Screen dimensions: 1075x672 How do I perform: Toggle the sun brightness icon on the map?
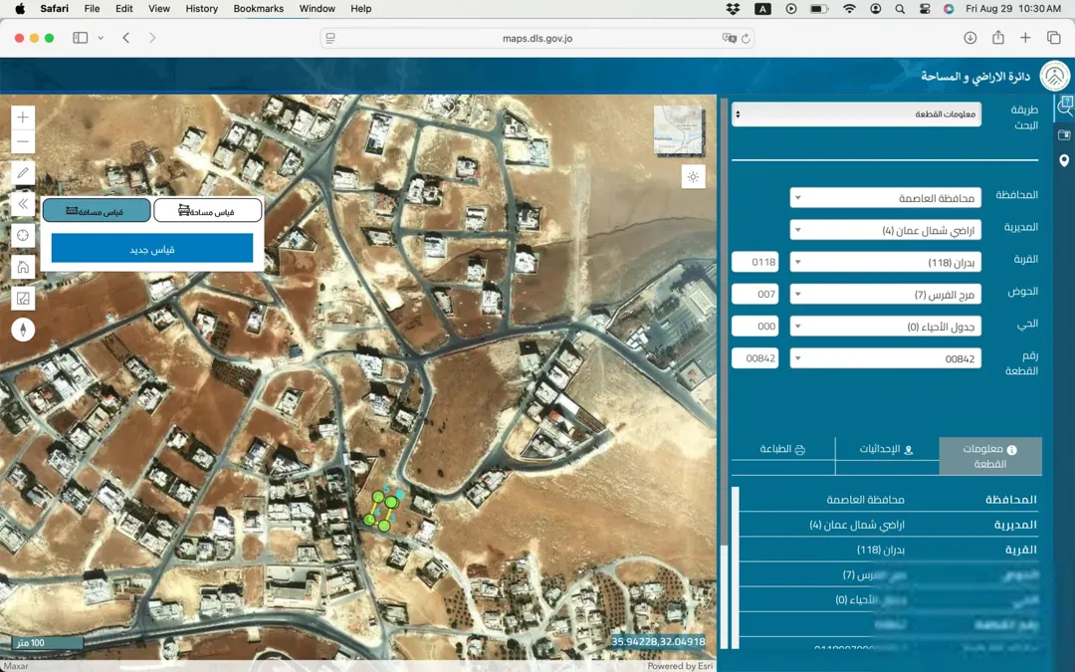[693, 177]
